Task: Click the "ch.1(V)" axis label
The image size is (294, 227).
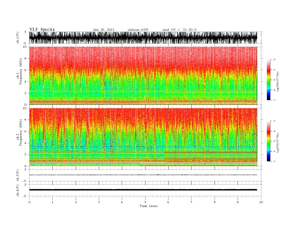Action: (18, 37)
